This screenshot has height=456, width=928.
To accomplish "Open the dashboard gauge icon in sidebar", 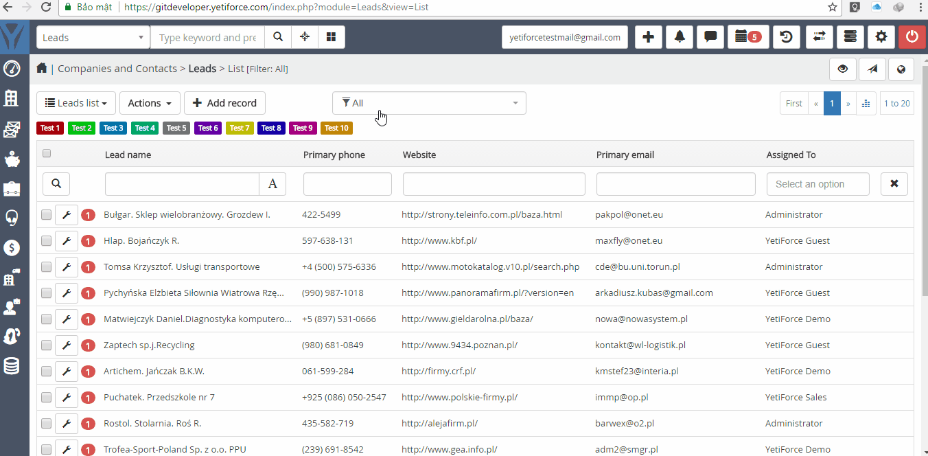I will pos(12,69).
